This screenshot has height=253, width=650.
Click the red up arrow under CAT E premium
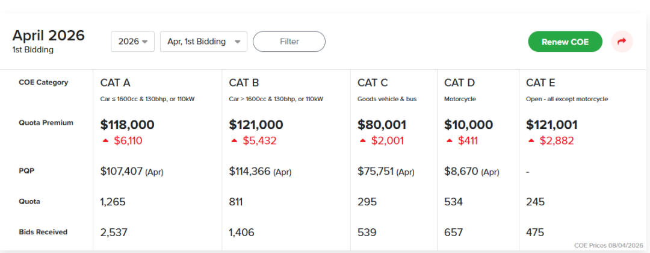[531, 140]
